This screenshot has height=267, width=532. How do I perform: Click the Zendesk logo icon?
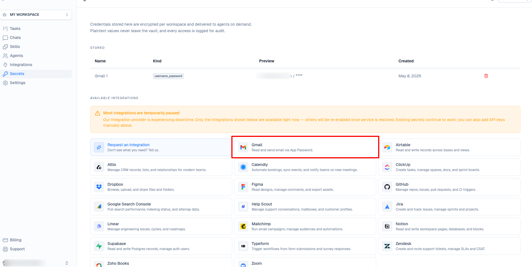point(387,246)
